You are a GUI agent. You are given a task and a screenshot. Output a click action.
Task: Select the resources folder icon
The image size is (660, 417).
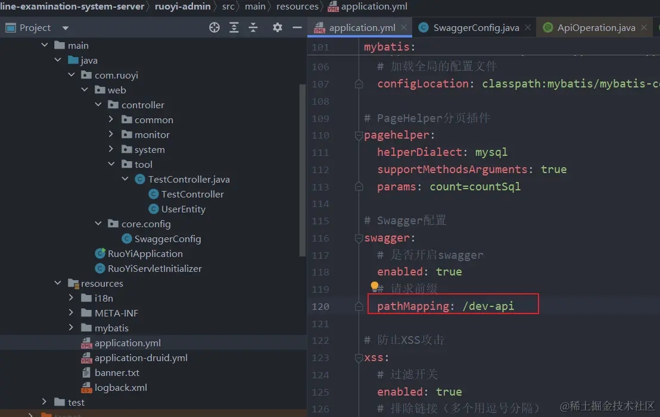74,284
